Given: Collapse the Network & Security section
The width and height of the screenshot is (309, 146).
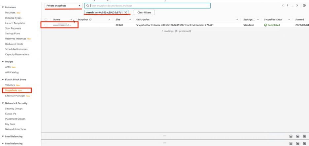Looking at the screenshot, I should (x=3, y=103).
